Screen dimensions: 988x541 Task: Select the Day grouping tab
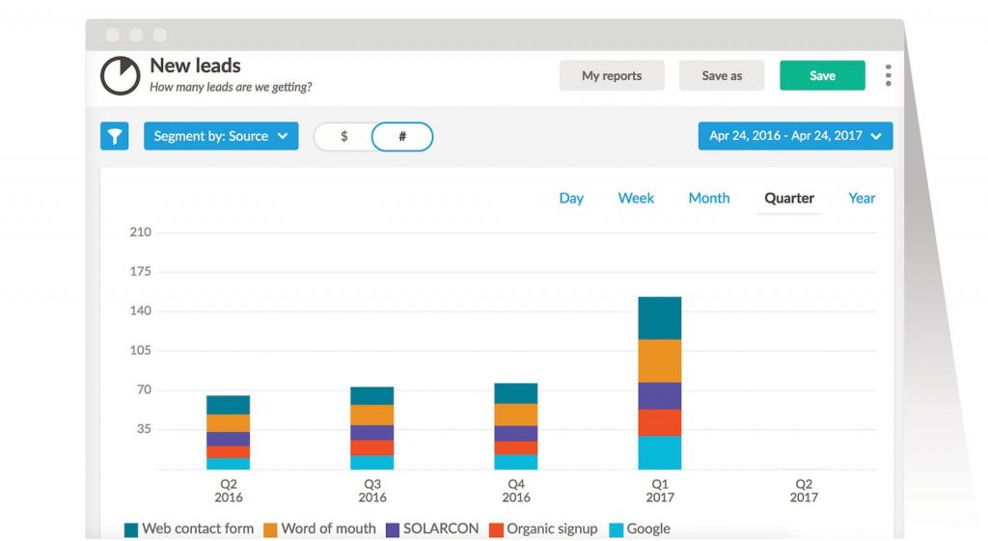pos(571,198)
